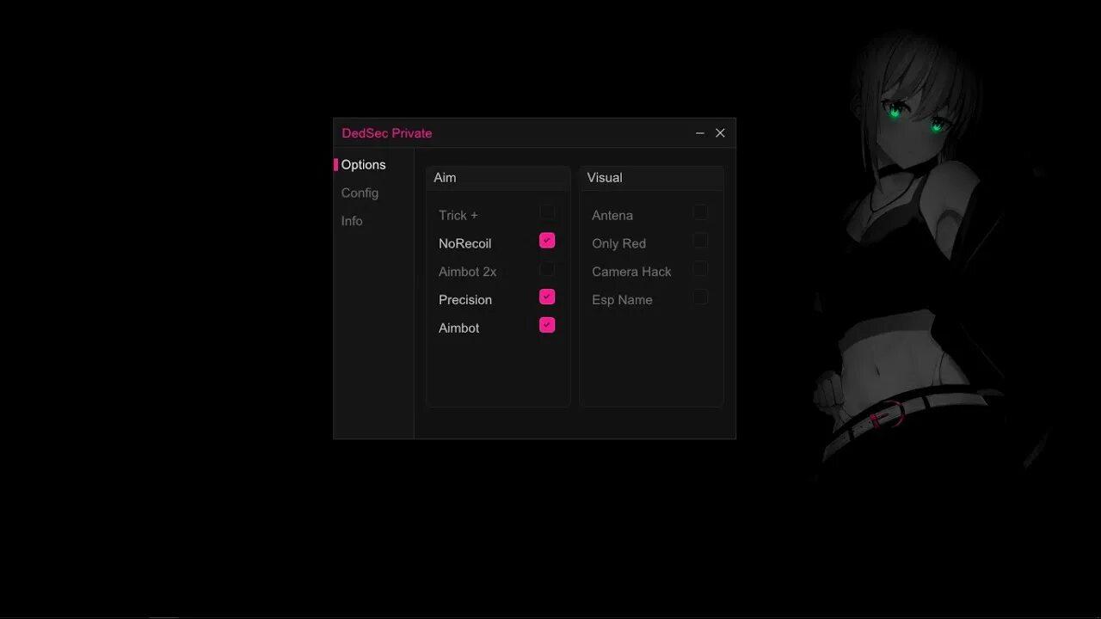Click the Camera Hack label text
This screenshot has height=619, width=1101.
[631, 272]
